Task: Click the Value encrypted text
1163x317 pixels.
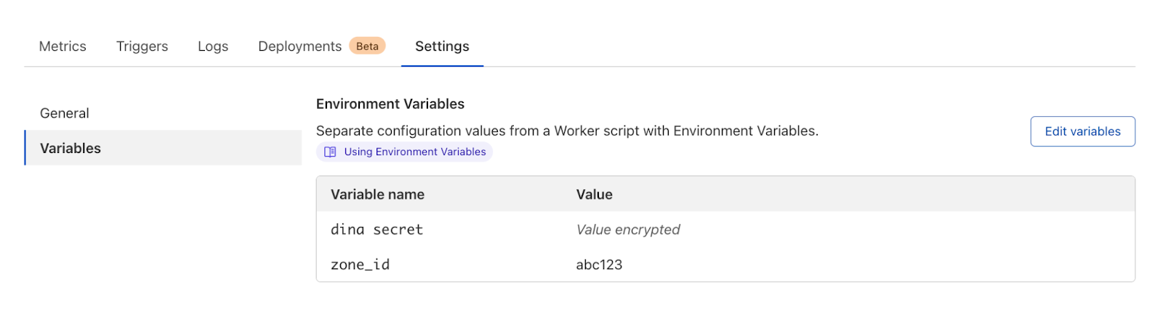Action: [628, 229]
